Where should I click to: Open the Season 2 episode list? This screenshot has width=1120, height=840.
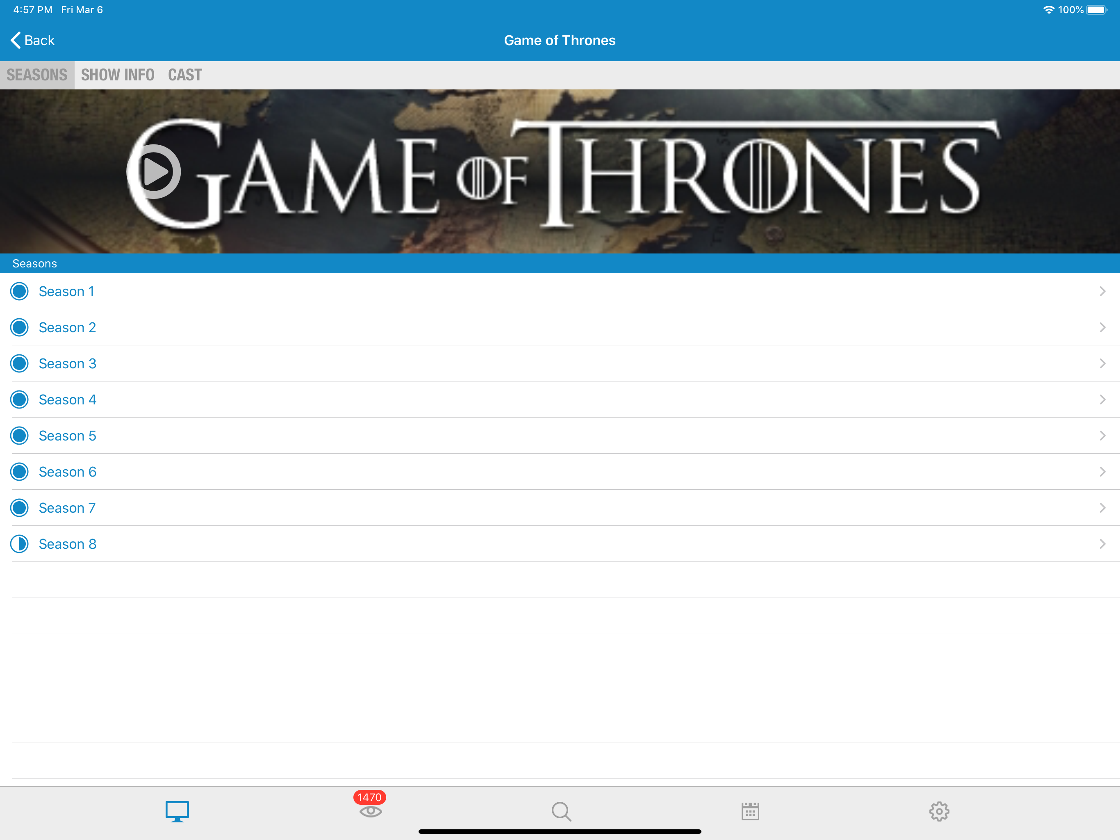coord(560,327)
